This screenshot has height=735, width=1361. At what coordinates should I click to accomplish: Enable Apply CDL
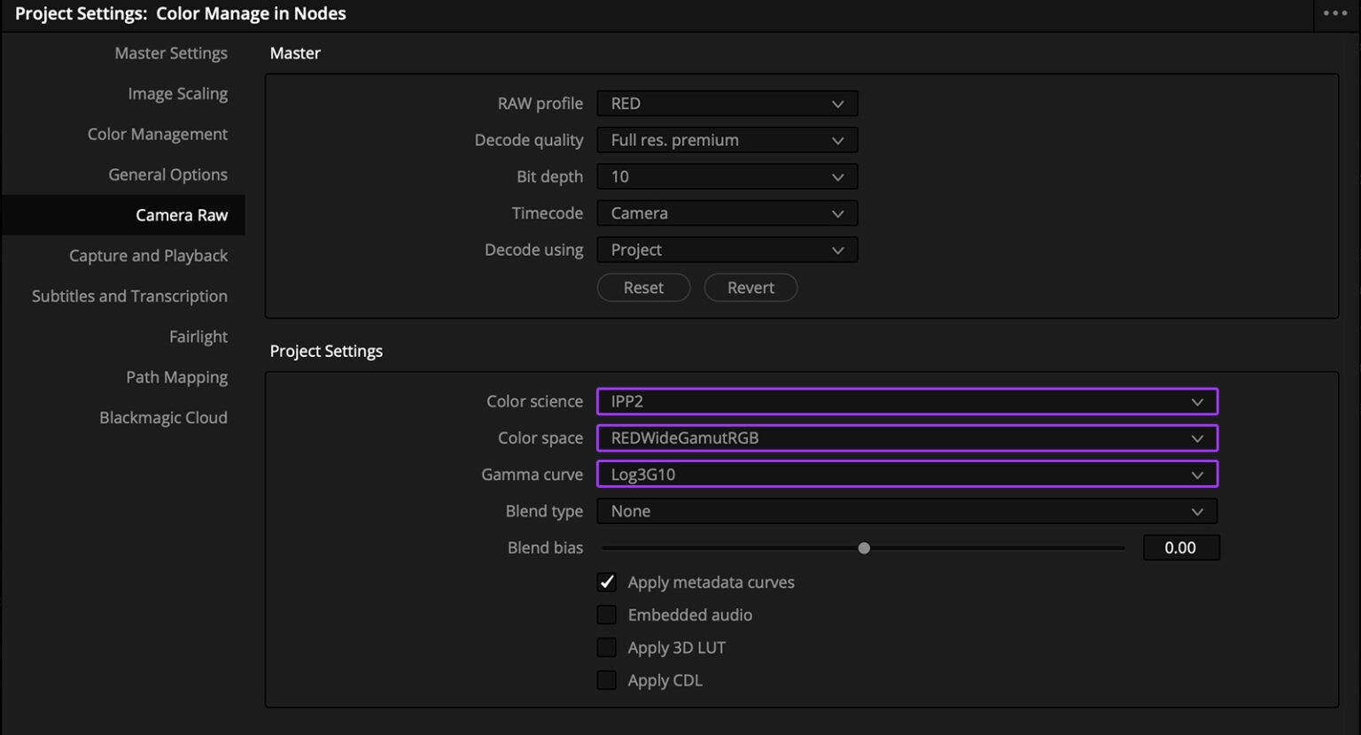[607, 679]
